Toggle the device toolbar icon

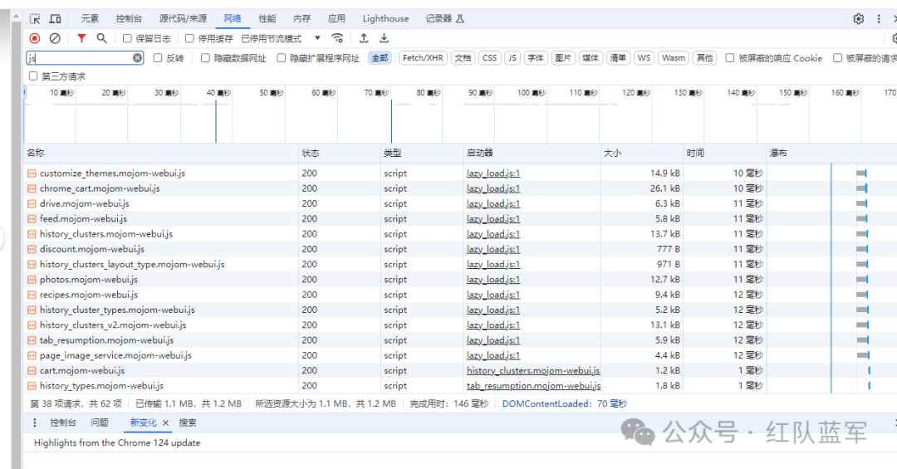coord(56,18)
